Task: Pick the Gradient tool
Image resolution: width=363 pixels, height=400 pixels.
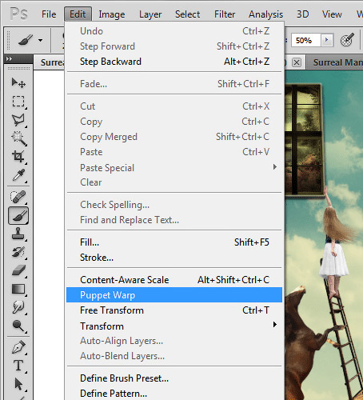Action: click(18, 289)
